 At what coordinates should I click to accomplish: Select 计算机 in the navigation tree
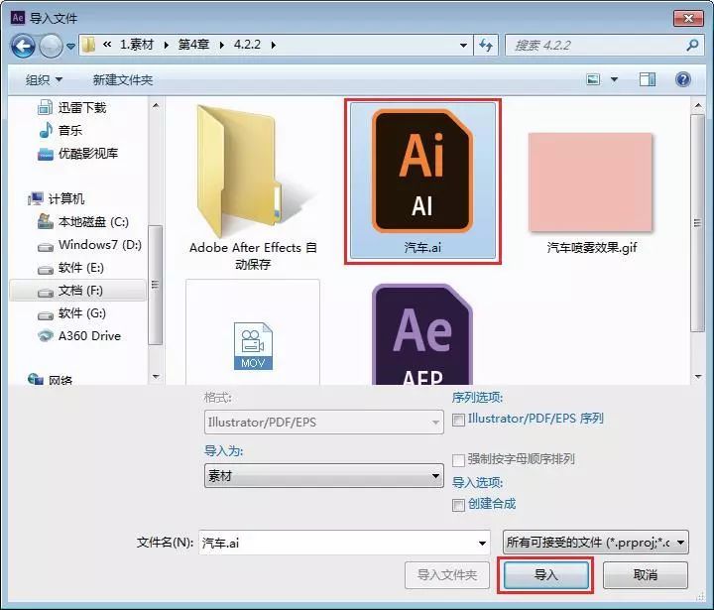[x=56, y=198]
